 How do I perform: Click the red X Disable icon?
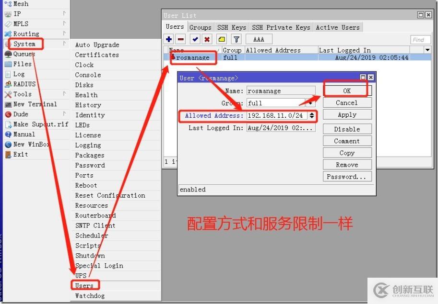coord(207,39)
